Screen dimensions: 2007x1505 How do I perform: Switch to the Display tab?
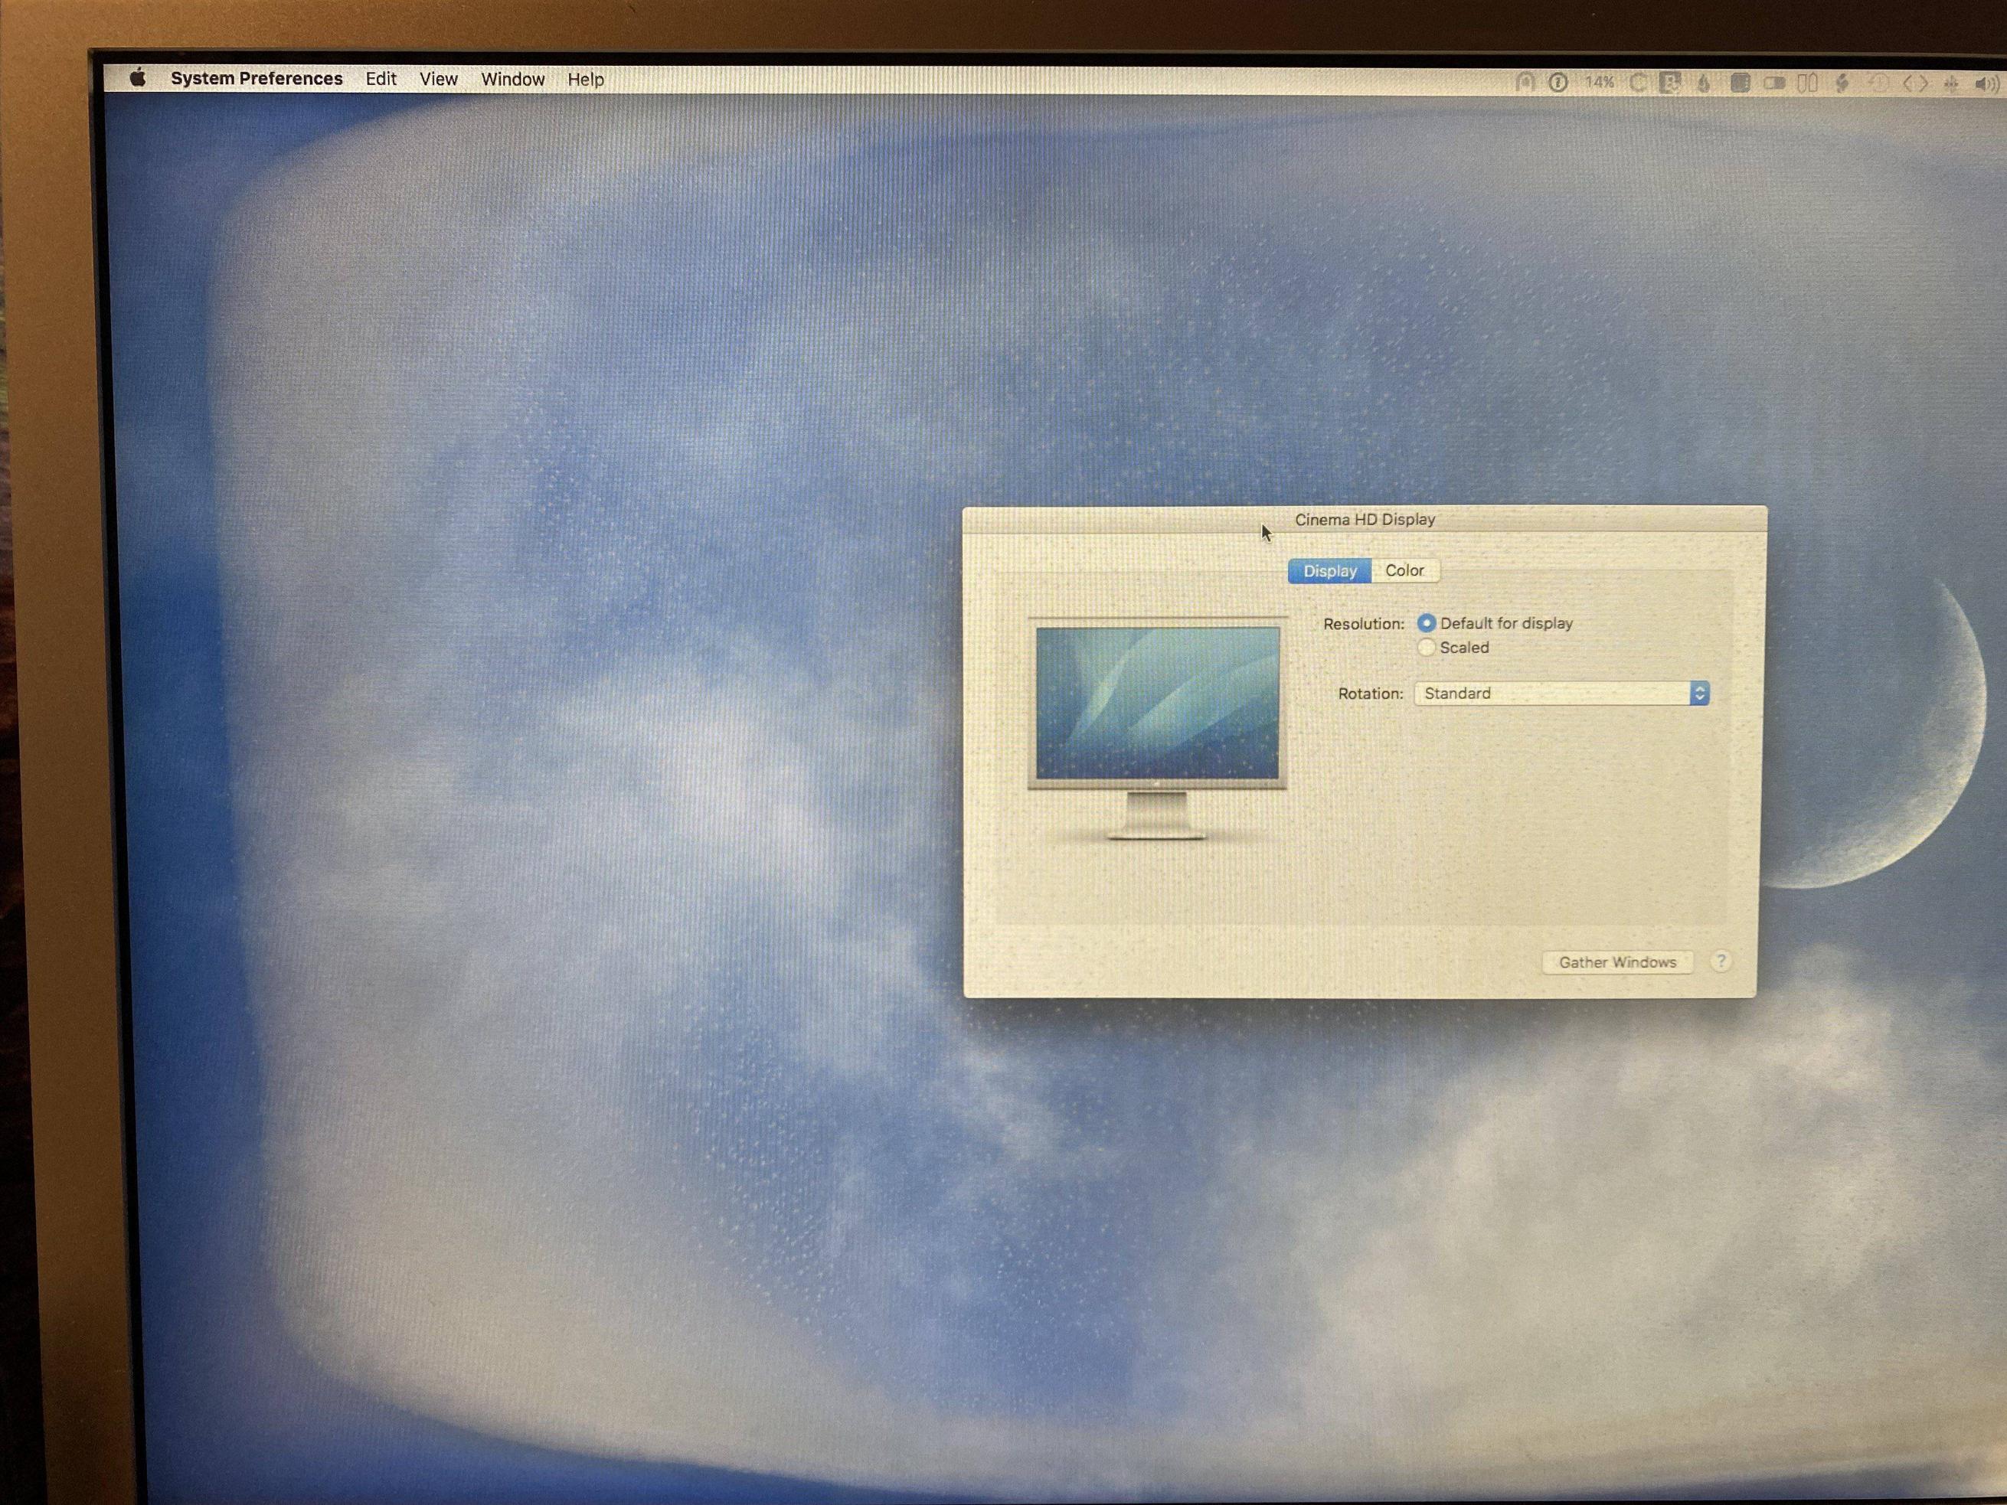point(1330,570)
